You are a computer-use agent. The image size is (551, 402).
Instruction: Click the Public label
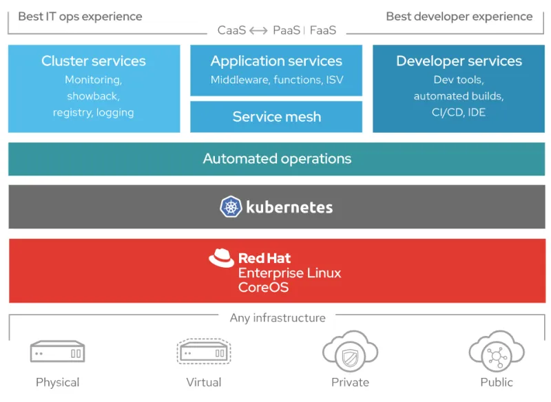tap(497, 382)
